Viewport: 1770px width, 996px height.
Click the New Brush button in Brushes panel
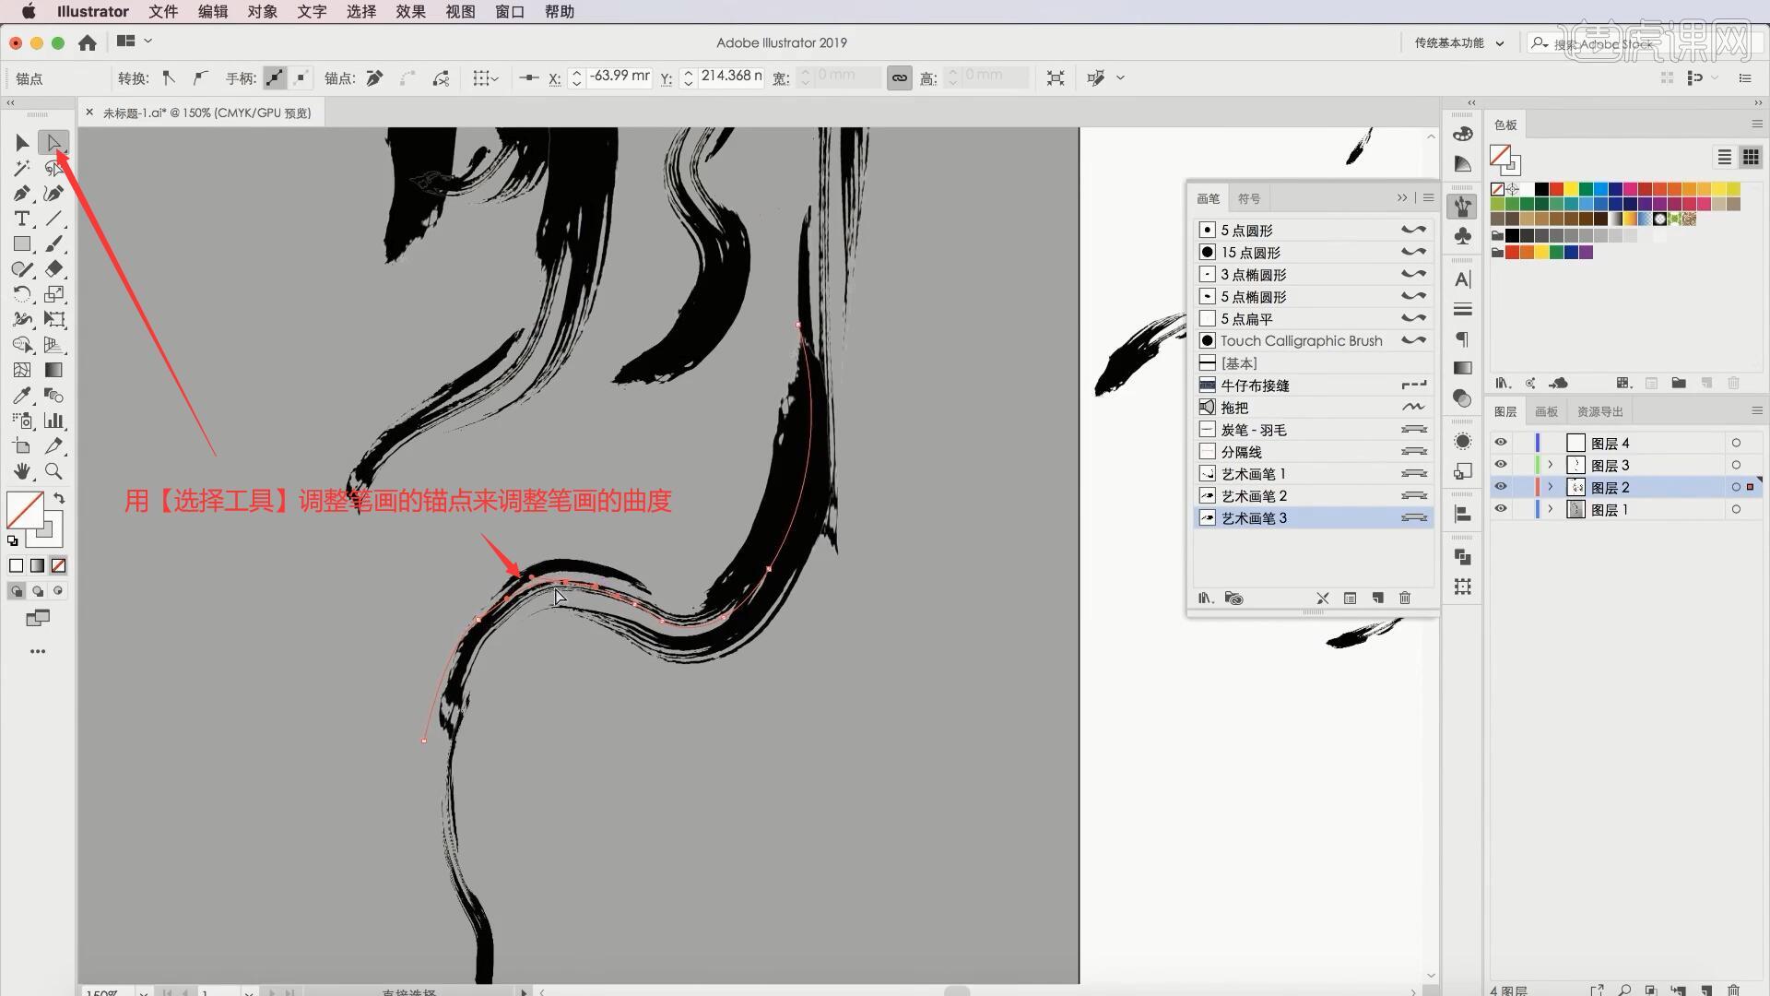1376,597
